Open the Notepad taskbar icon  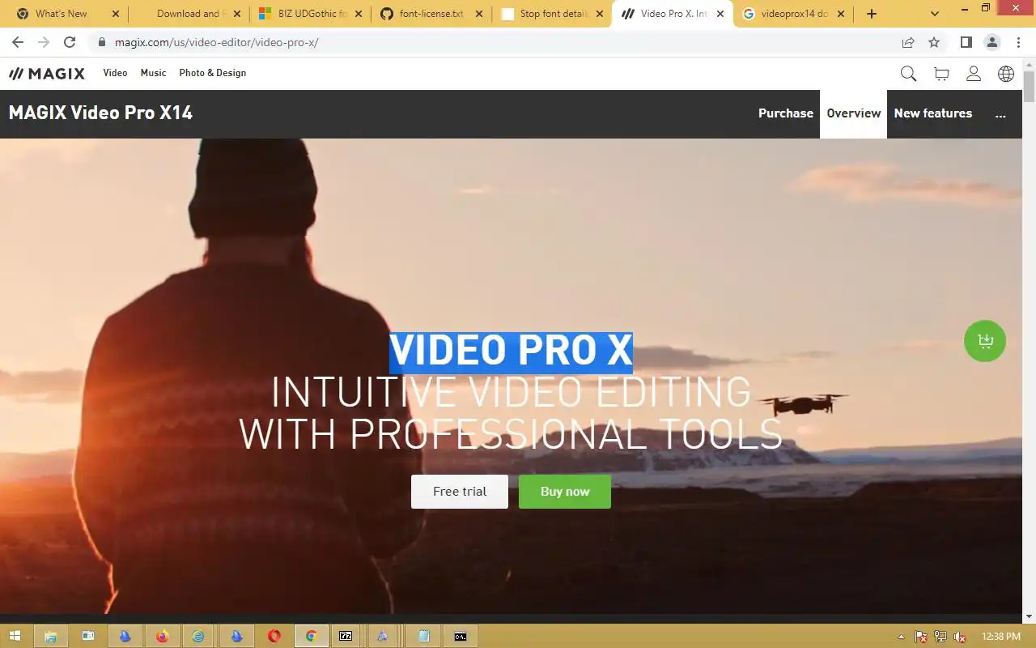pos(422,636)
